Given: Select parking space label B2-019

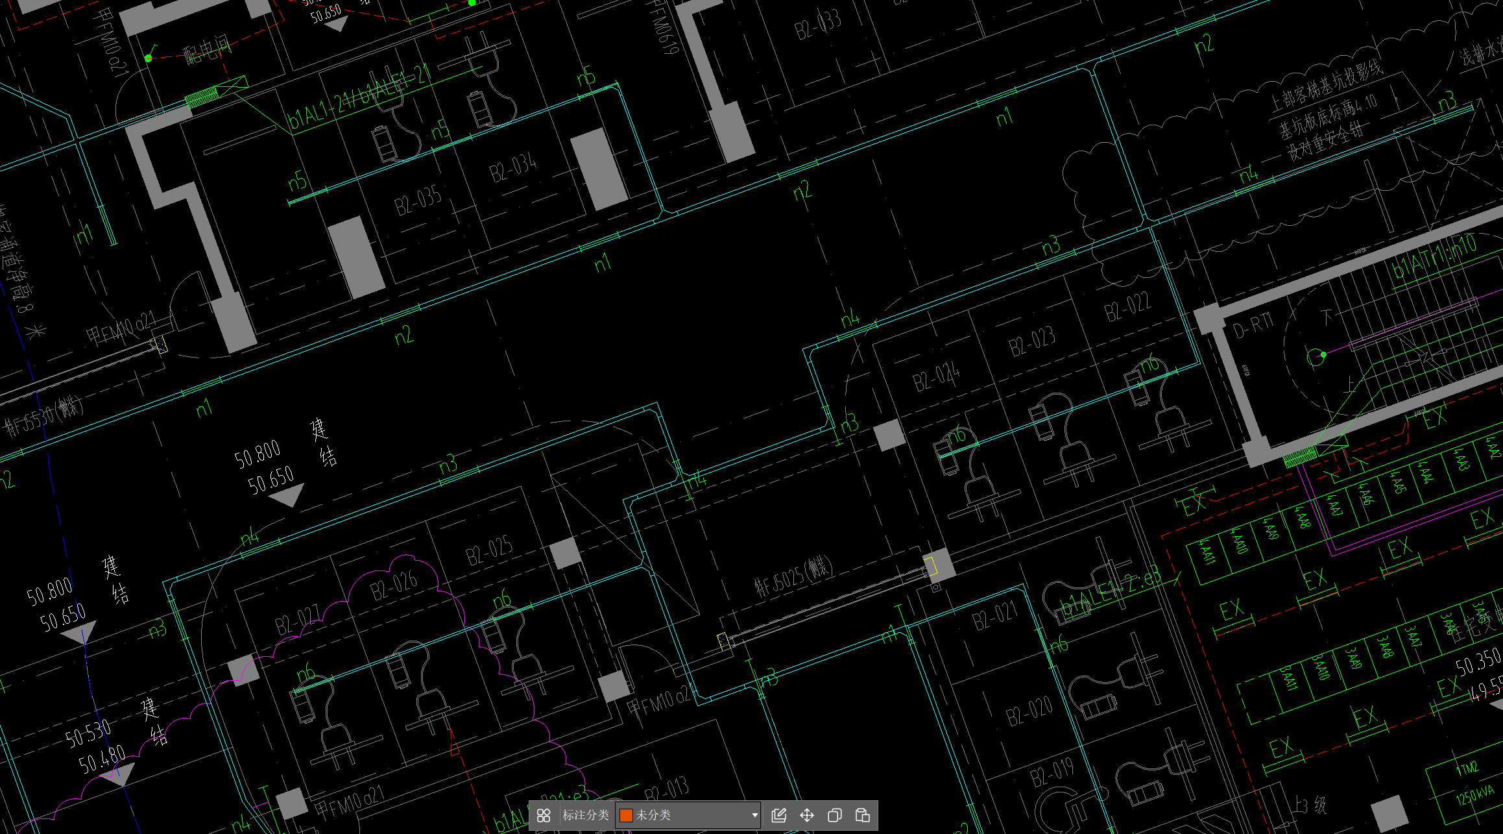Looking at the screenshot, I should pyautogui.click(x=1053, y=772).
